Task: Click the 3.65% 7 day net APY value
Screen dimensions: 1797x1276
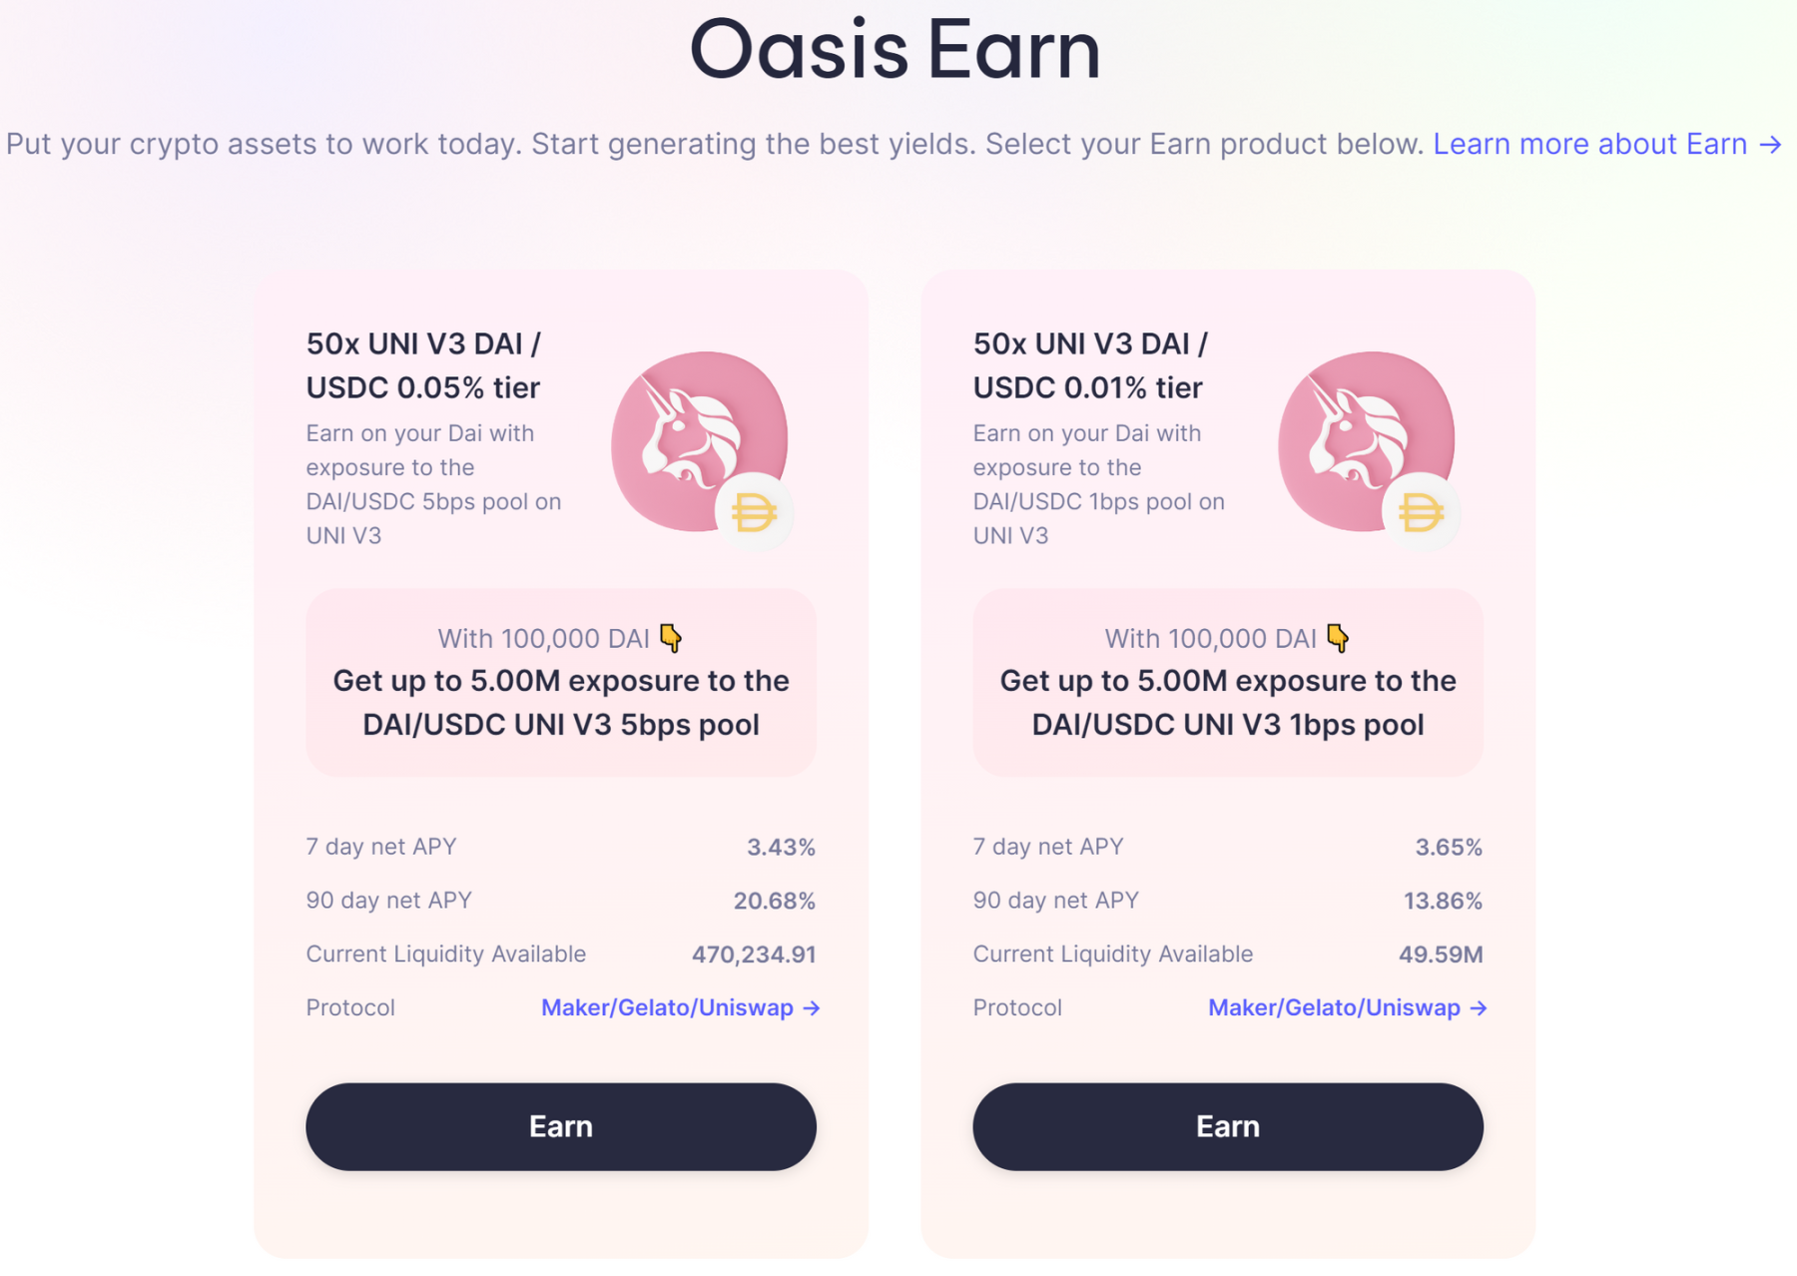Action: pyautogui.click(x=1448, y=848)
